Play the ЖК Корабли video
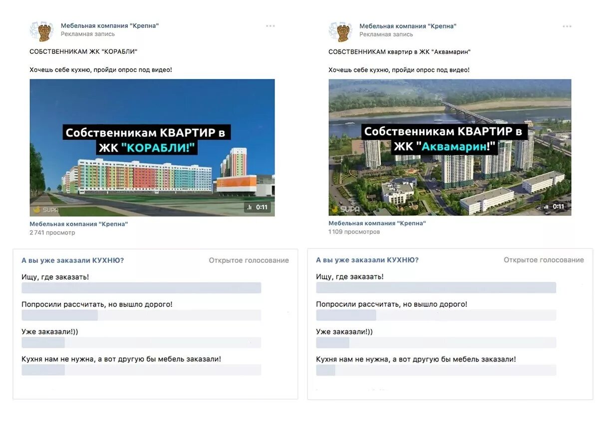606x421 pixels. (x=152, y=147)
